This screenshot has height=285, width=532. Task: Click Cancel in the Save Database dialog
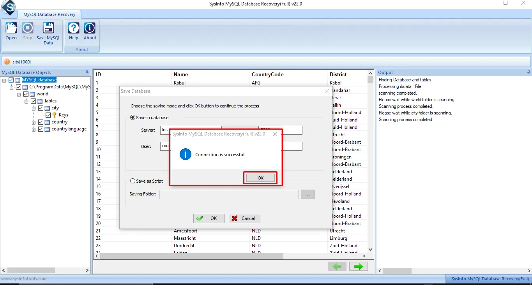244,218
